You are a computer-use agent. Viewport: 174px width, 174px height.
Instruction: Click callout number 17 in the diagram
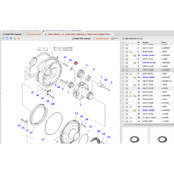pos(43,140)
